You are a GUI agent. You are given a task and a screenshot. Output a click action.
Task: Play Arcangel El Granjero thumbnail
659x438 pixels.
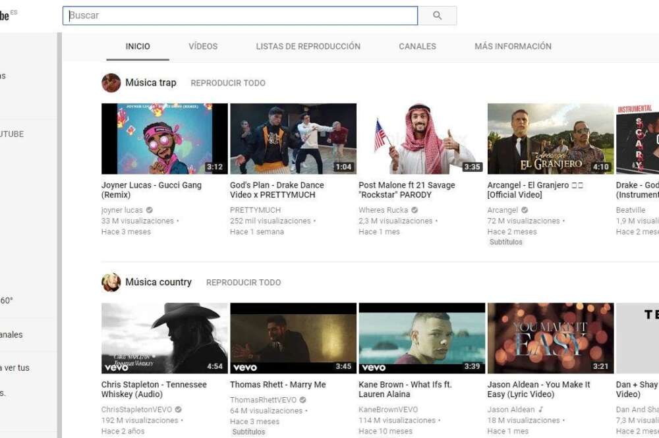(x=550, y=138)
